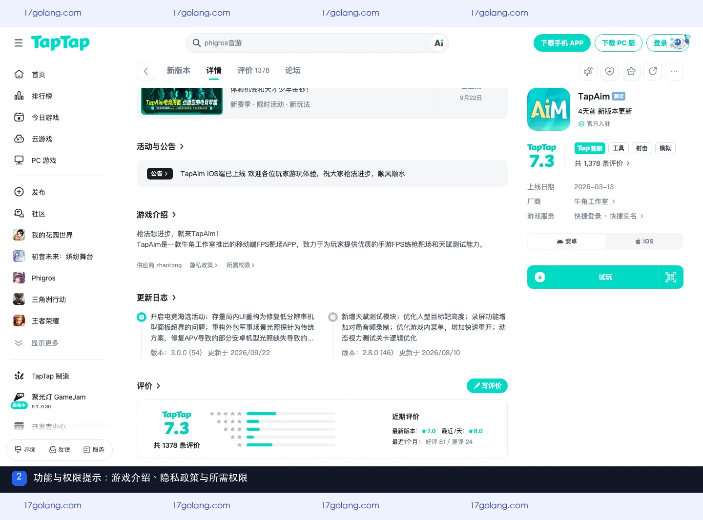Switch to 论坛 tab
Screen dimensions: 703x520
[x=293, y=70]
